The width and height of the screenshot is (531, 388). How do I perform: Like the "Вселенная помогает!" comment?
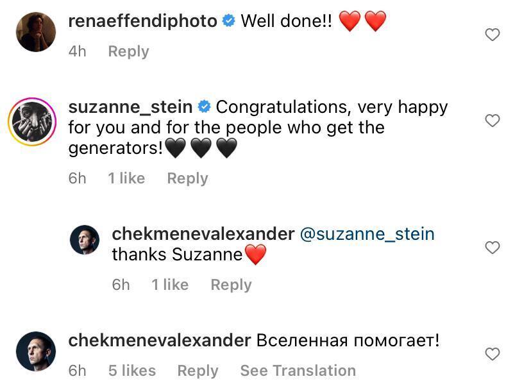pyautogui.click(x=492, y=354)
